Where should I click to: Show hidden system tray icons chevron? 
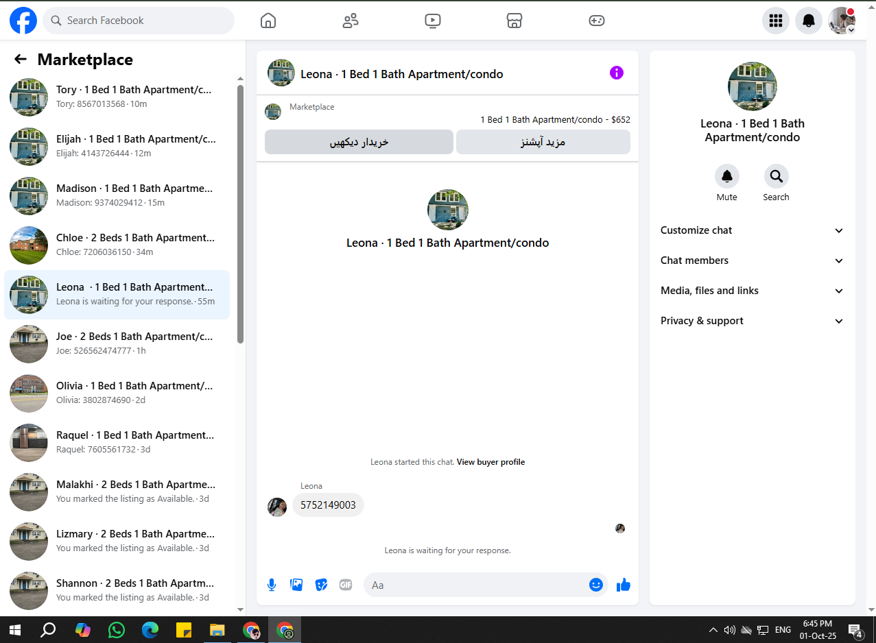[713, 630]
